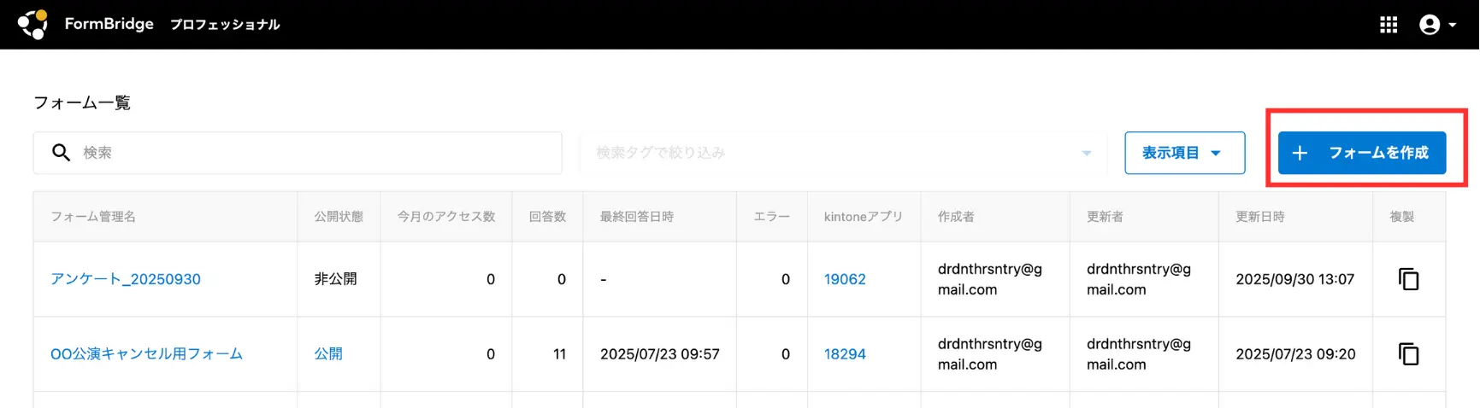Click the magnifying glass search icon
This screenshot has width=1480, height=408.
(x=61, y=153)
